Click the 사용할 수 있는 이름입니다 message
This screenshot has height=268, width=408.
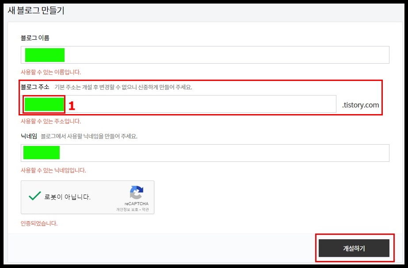tap(51, 72)
